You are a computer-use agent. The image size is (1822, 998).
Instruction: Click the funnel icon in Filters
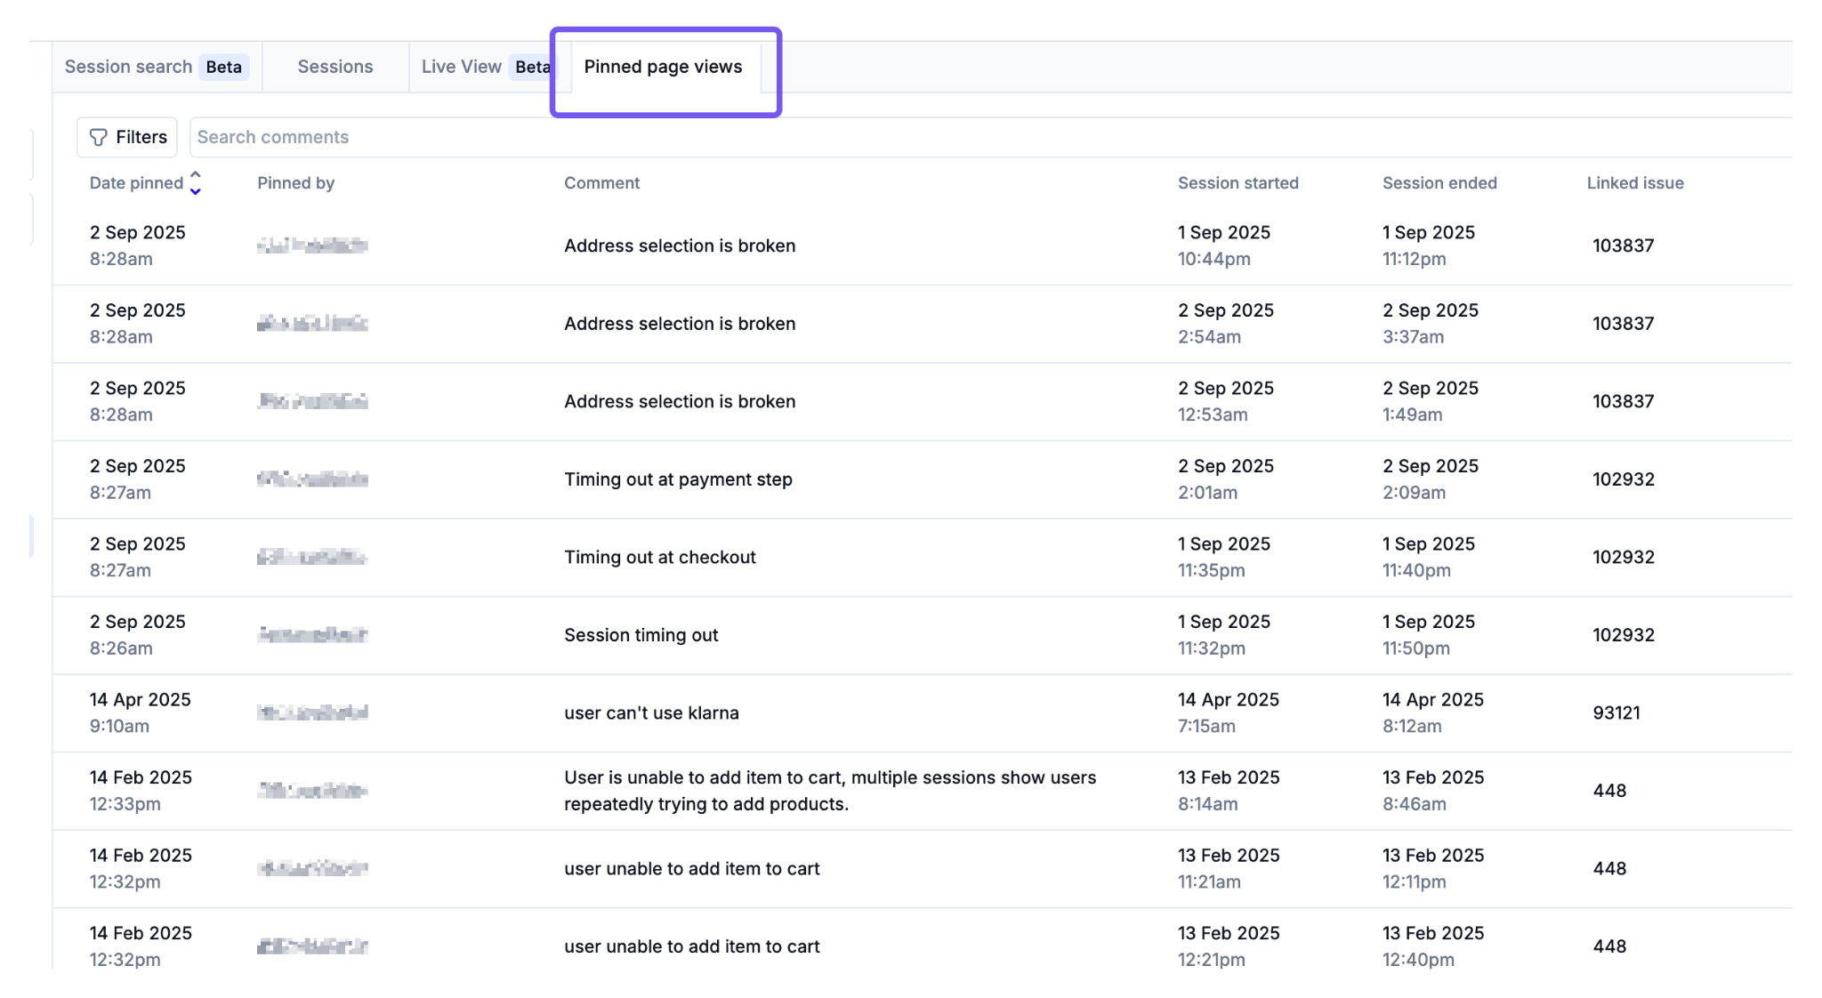click(99, 137)
